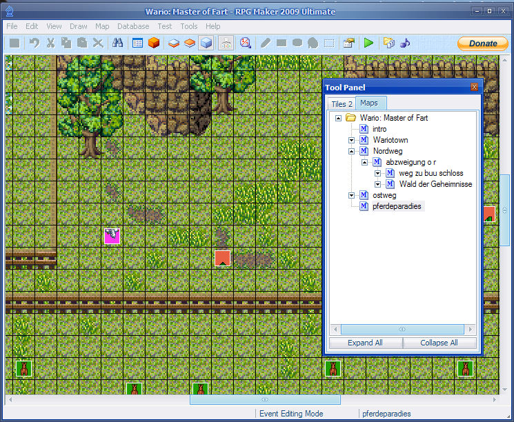The height and width of the screenshot is (422, 514).
Task: Open the Database icon in toolbar
Action: (x=137, y=43)
